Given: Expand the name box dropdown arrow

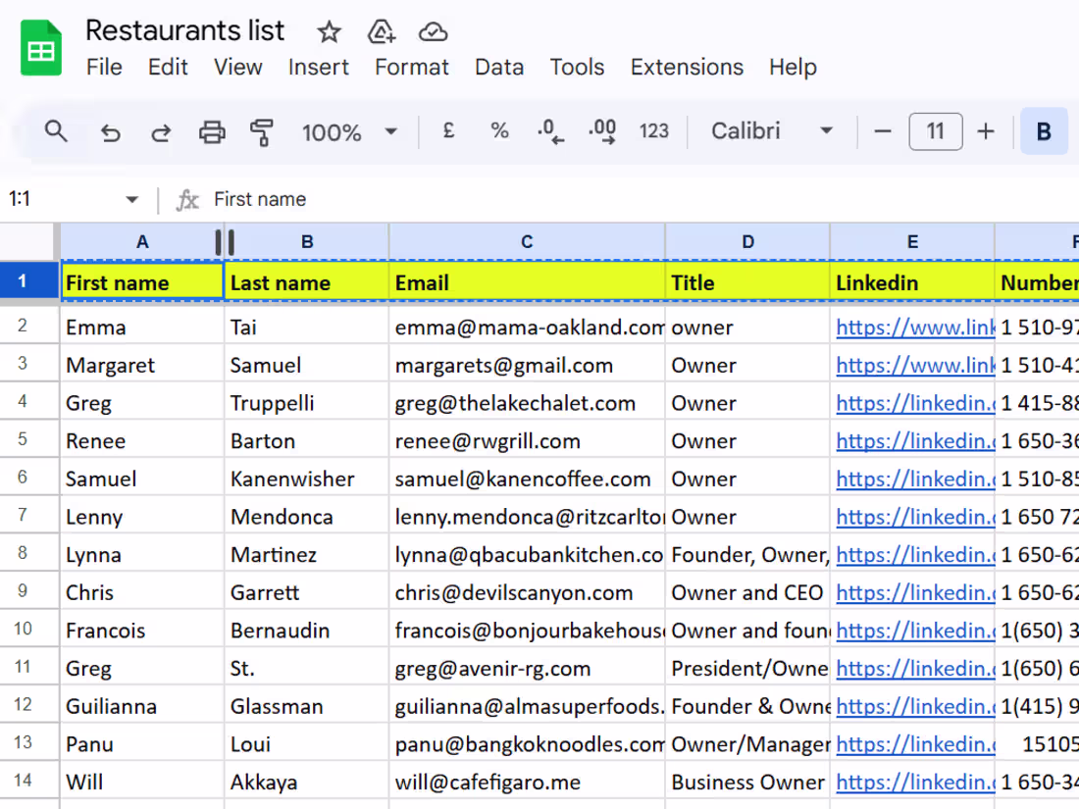Looking at the screenshot, I should point(131,199).
